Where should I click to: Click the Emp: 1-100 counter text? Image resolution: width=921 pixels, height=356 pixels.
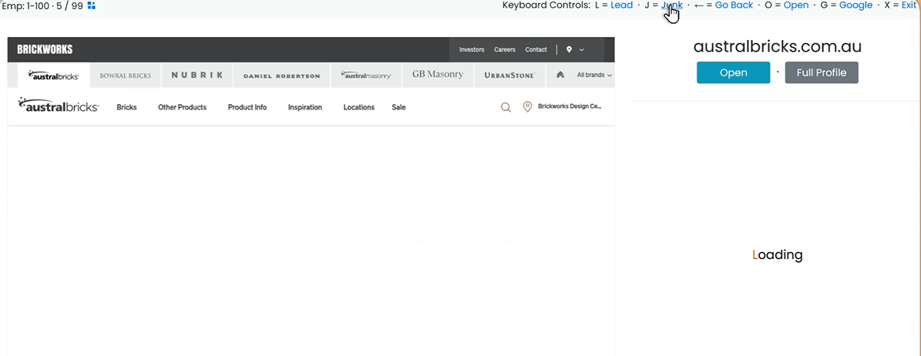tap(42, 5)
